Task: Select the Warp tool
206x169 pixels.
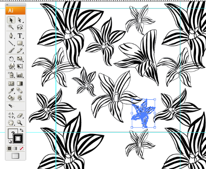Action: [11, 66]
